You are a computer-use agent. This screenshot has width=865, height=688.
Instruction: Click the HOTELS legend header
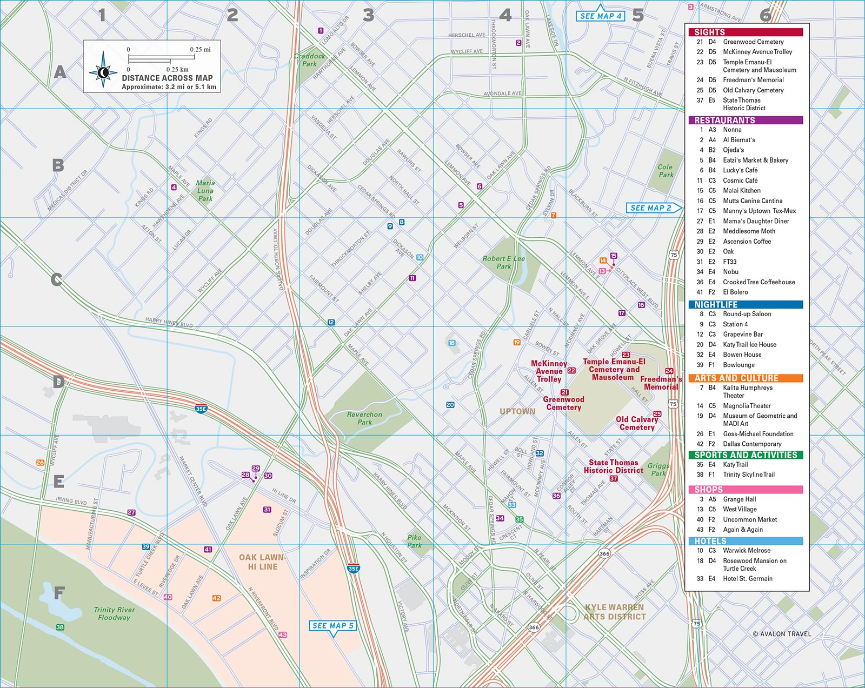(746, 541)
